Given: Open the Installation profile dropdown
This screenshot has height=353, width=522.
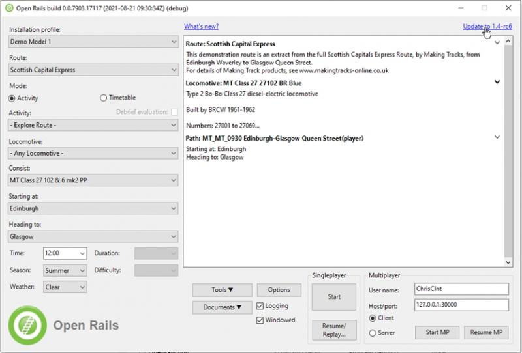Looking at the screenshot, I should pyautogui.click(x=93, y=42).
